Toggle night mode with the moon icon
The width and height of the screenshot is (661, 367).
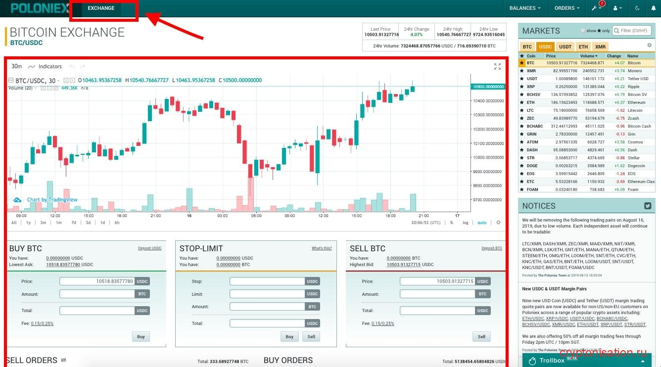(637, 8)
